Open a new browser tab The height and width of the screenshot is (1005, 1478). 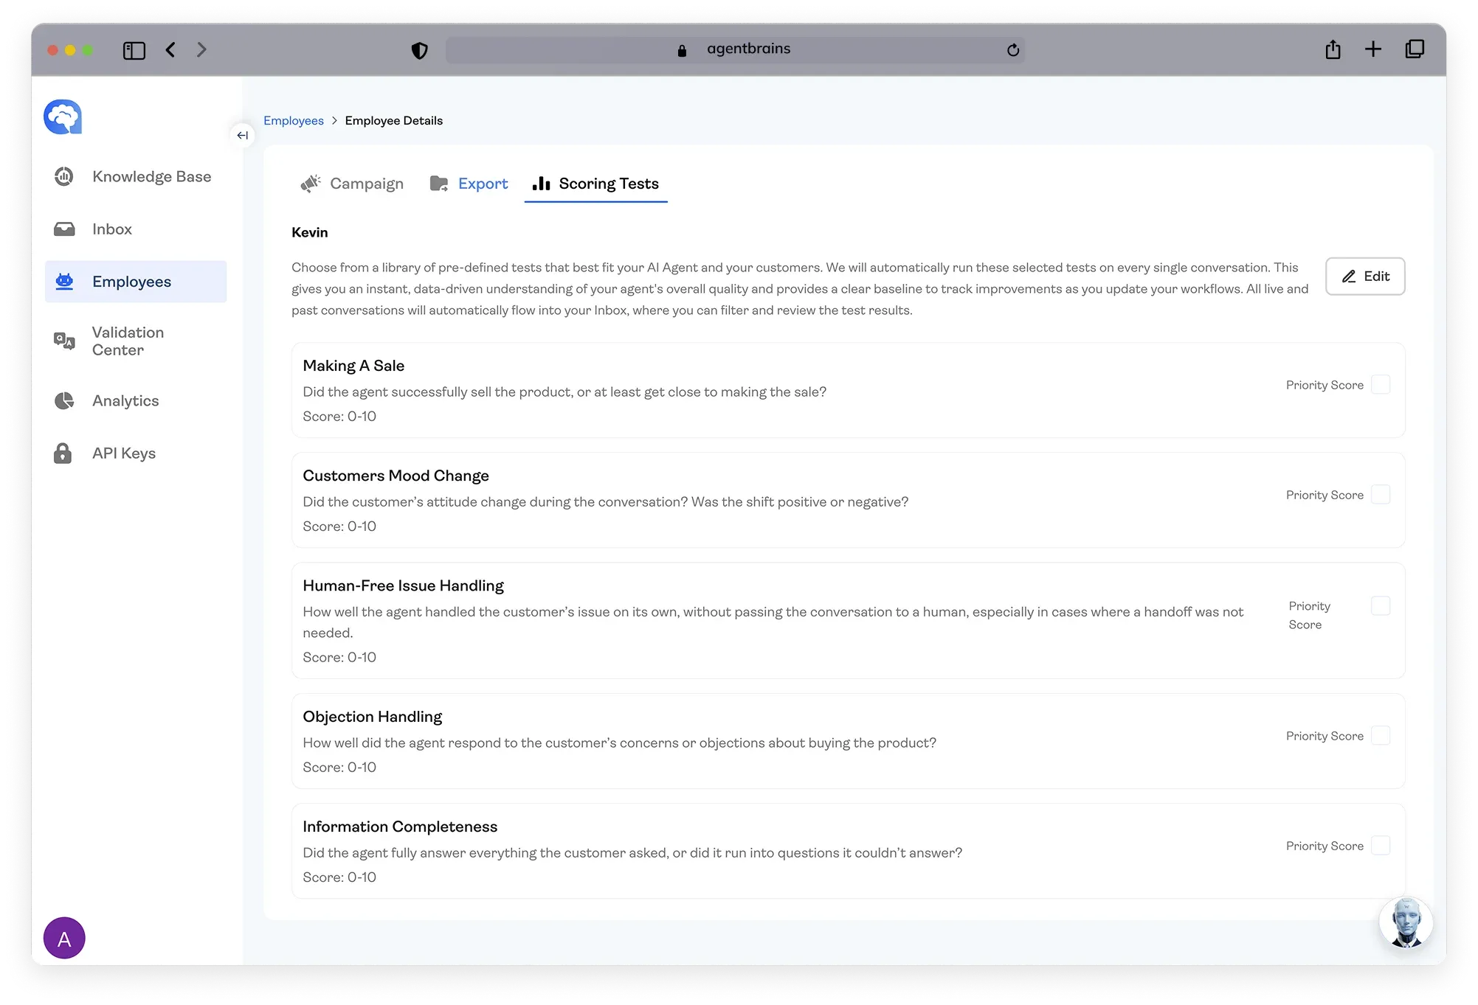[1372, 49]
